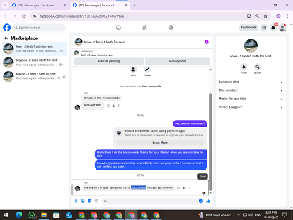Search in conversation magnifier icon
The image size is (293, 220).
(x=257, y=67)
